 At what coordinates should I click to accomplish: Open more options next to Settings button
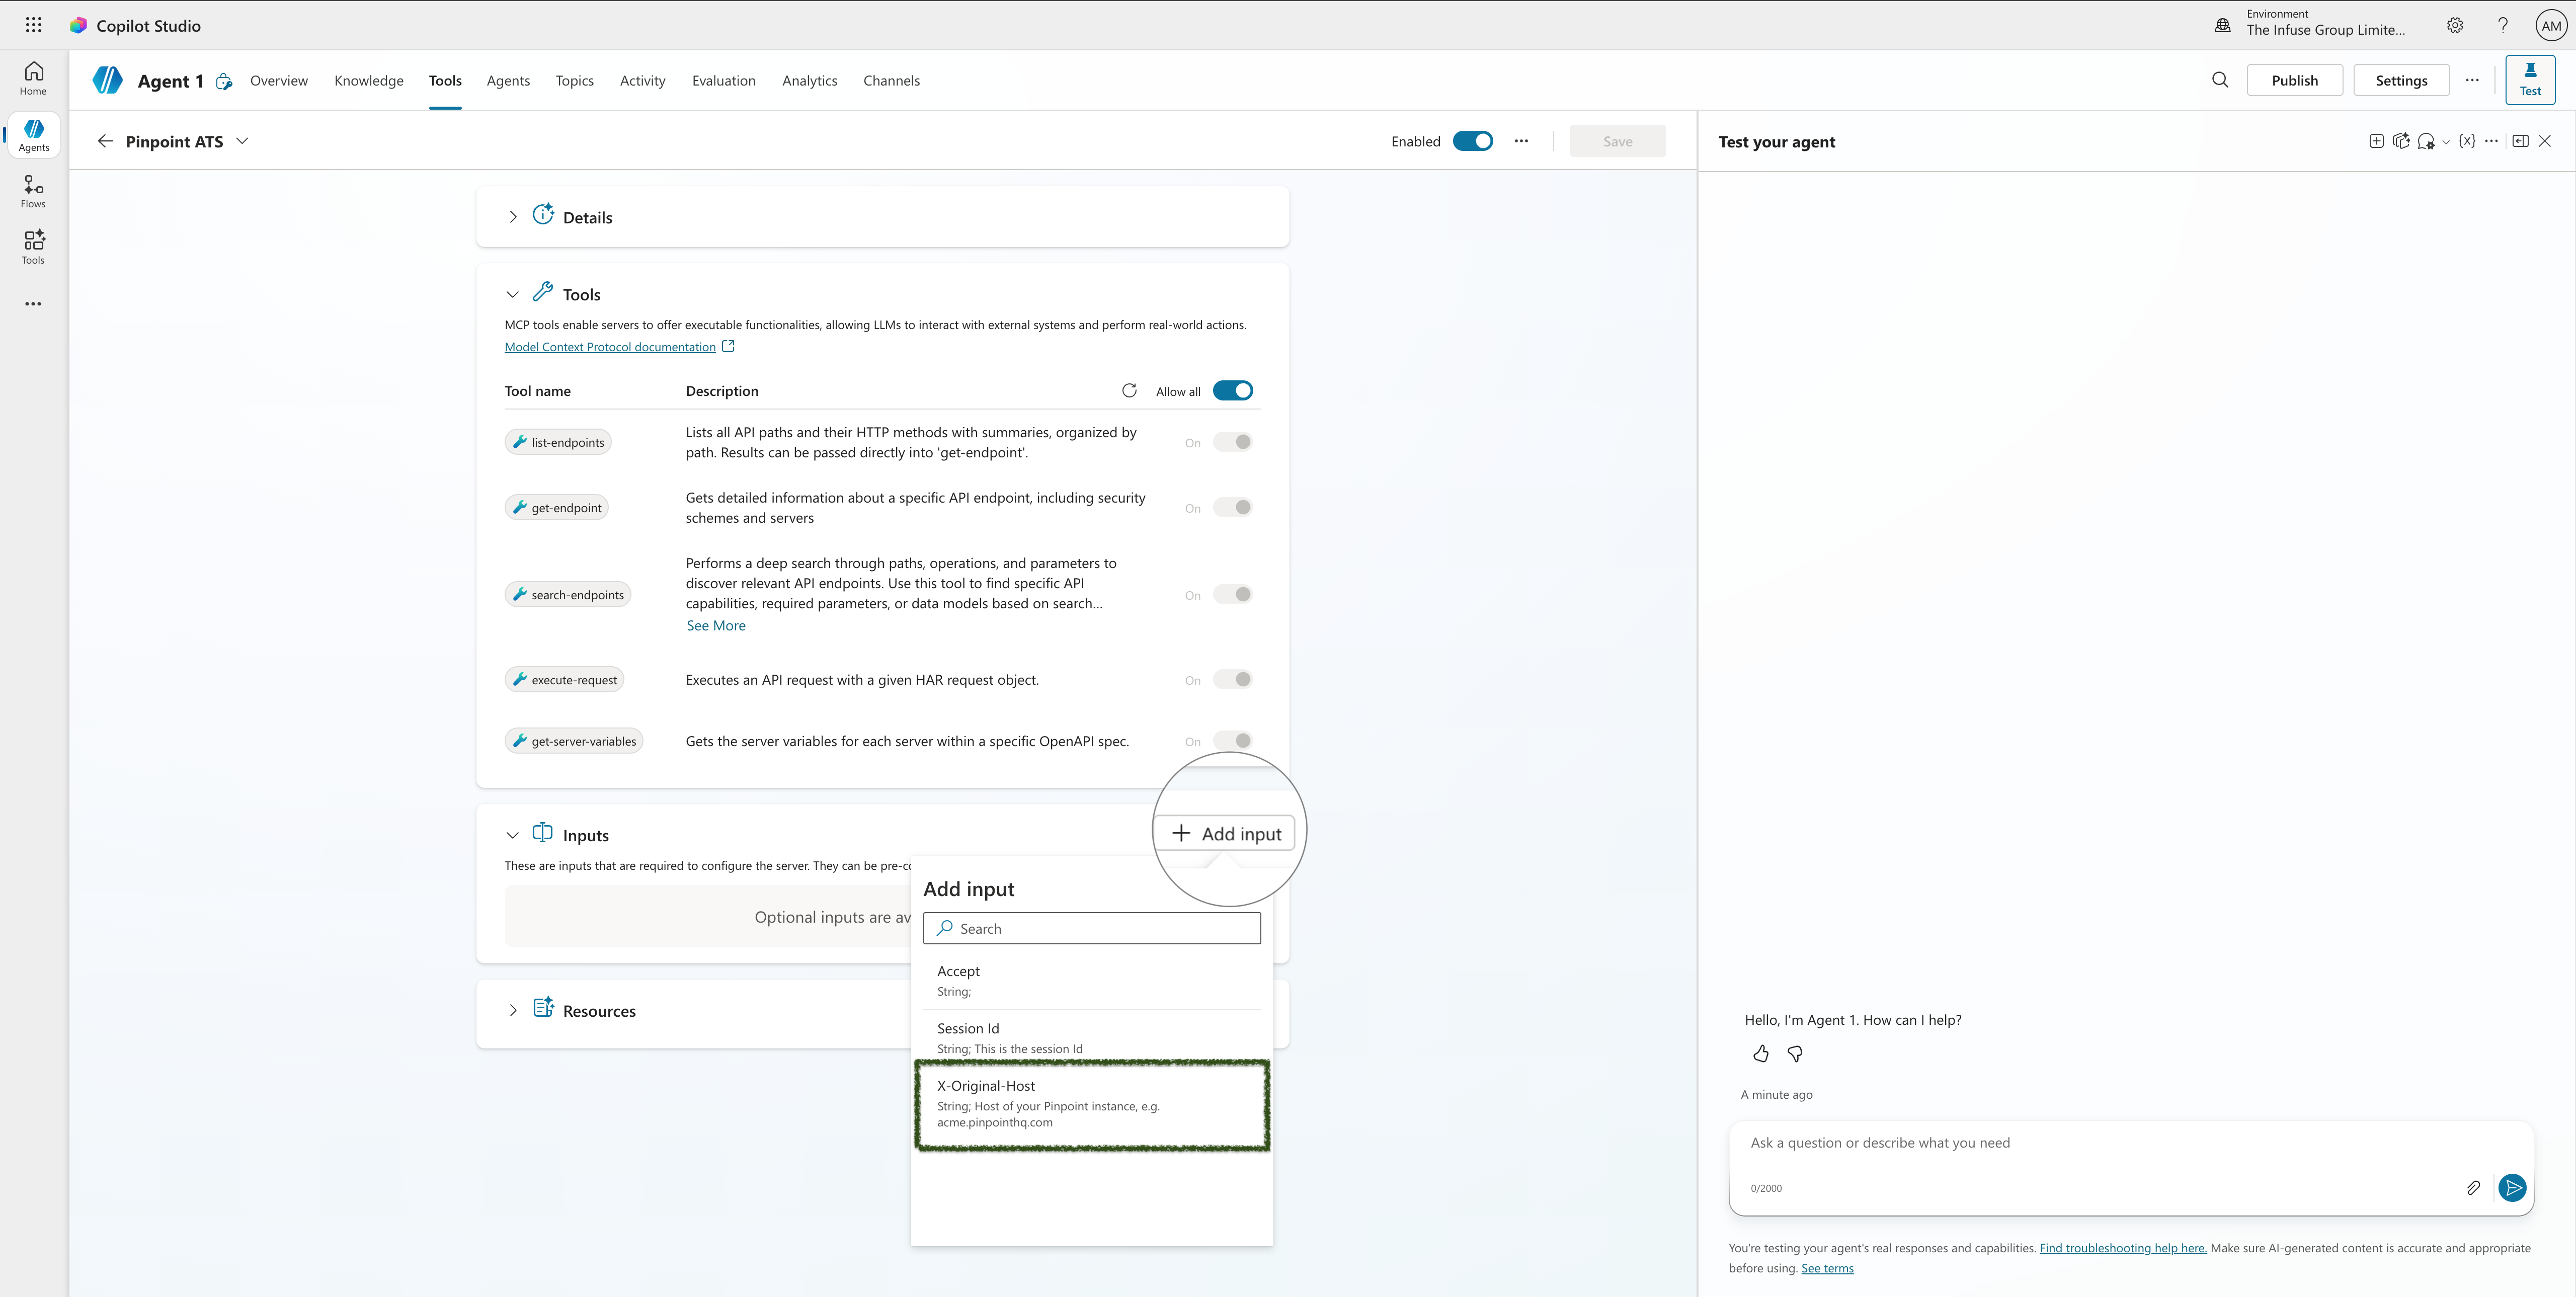click(2472, 80)
